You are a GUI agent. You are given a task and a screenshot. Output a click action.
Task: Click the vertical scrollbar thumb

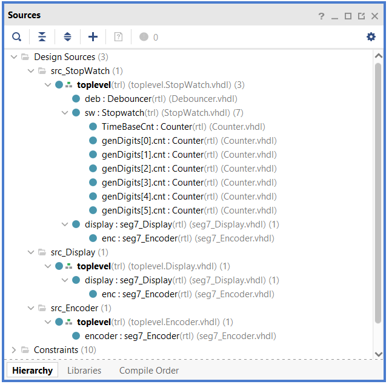(x=378, y=193)
